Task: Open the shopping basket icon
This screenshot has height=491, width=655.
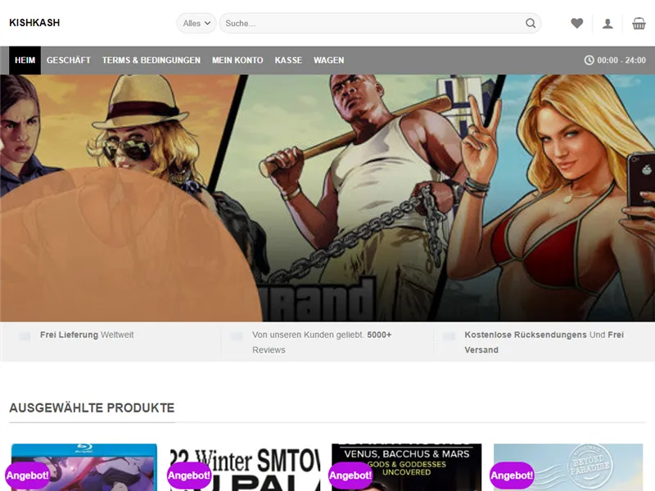Action: [x=639, y=24]
